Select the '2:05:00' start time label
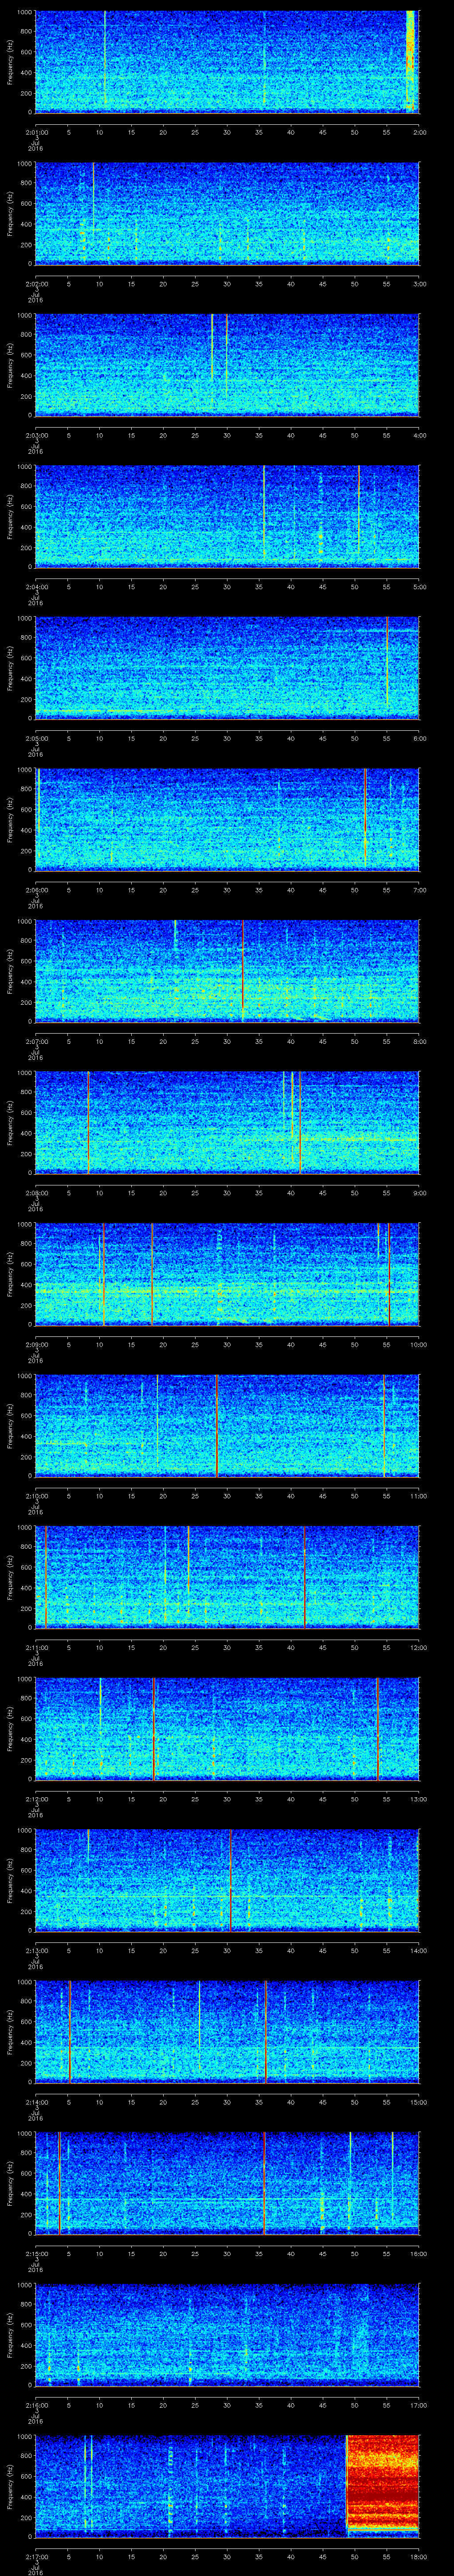 pos(36,738)
